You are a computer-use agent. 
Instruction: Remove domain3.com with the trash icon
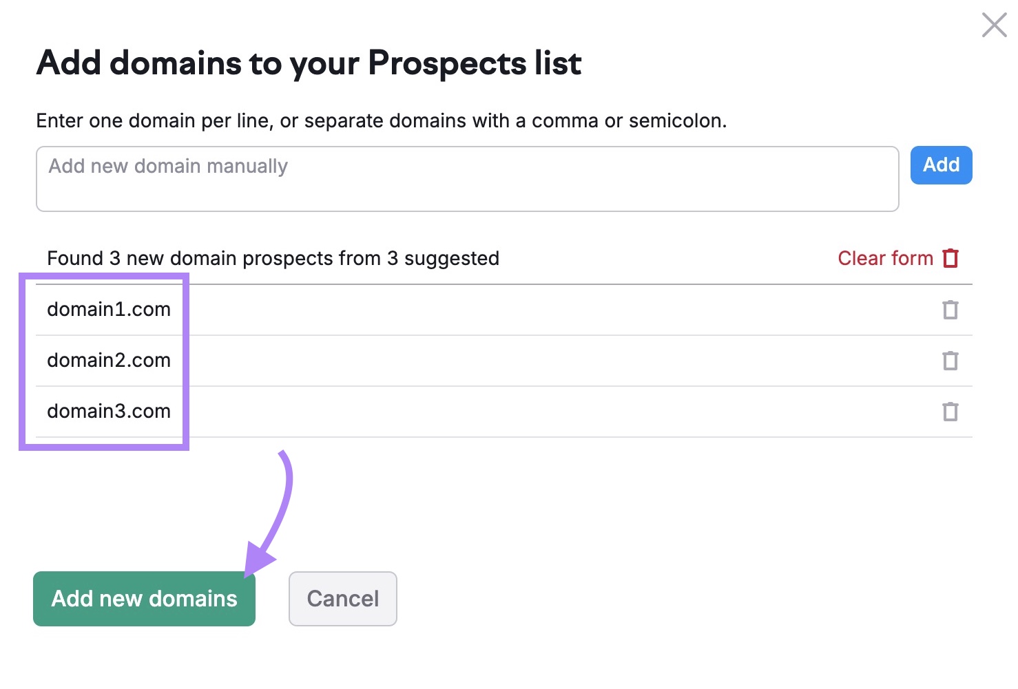point(951,412)
